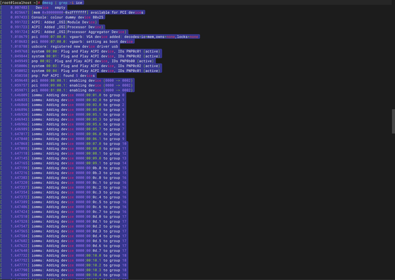Click iommu line for device 0000:00:0c.3

coord(64,193)
